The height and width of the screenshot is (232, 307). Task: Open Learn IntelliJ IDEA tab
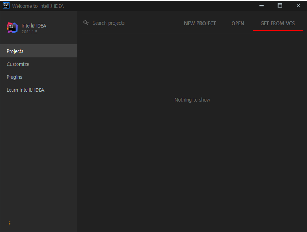39,90
